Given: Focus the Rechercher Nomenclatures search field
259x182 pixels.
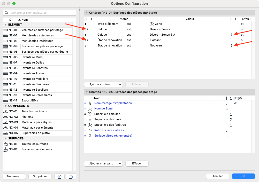Looking at the screenshot, I should pyautogui.click(x=39, y=13).
